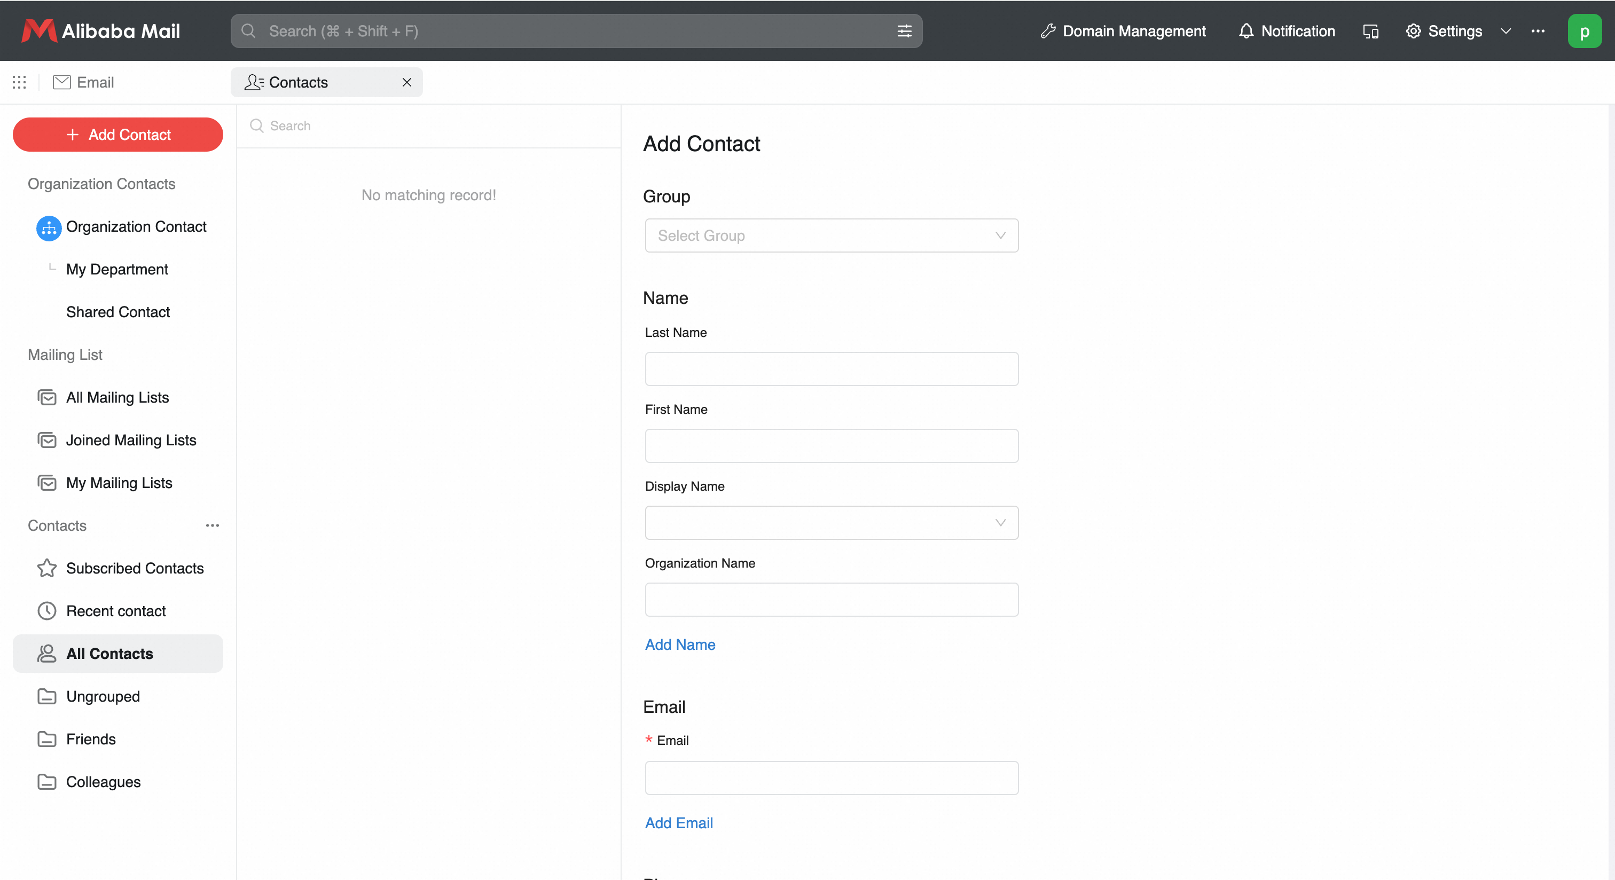
Task: Click the First Name input field
Action: 832,446
